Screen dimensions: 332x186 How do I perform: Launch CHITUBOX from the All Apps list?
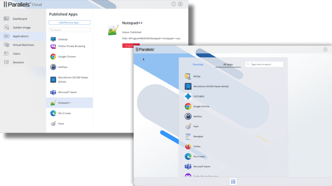click(x=199, y=96)
